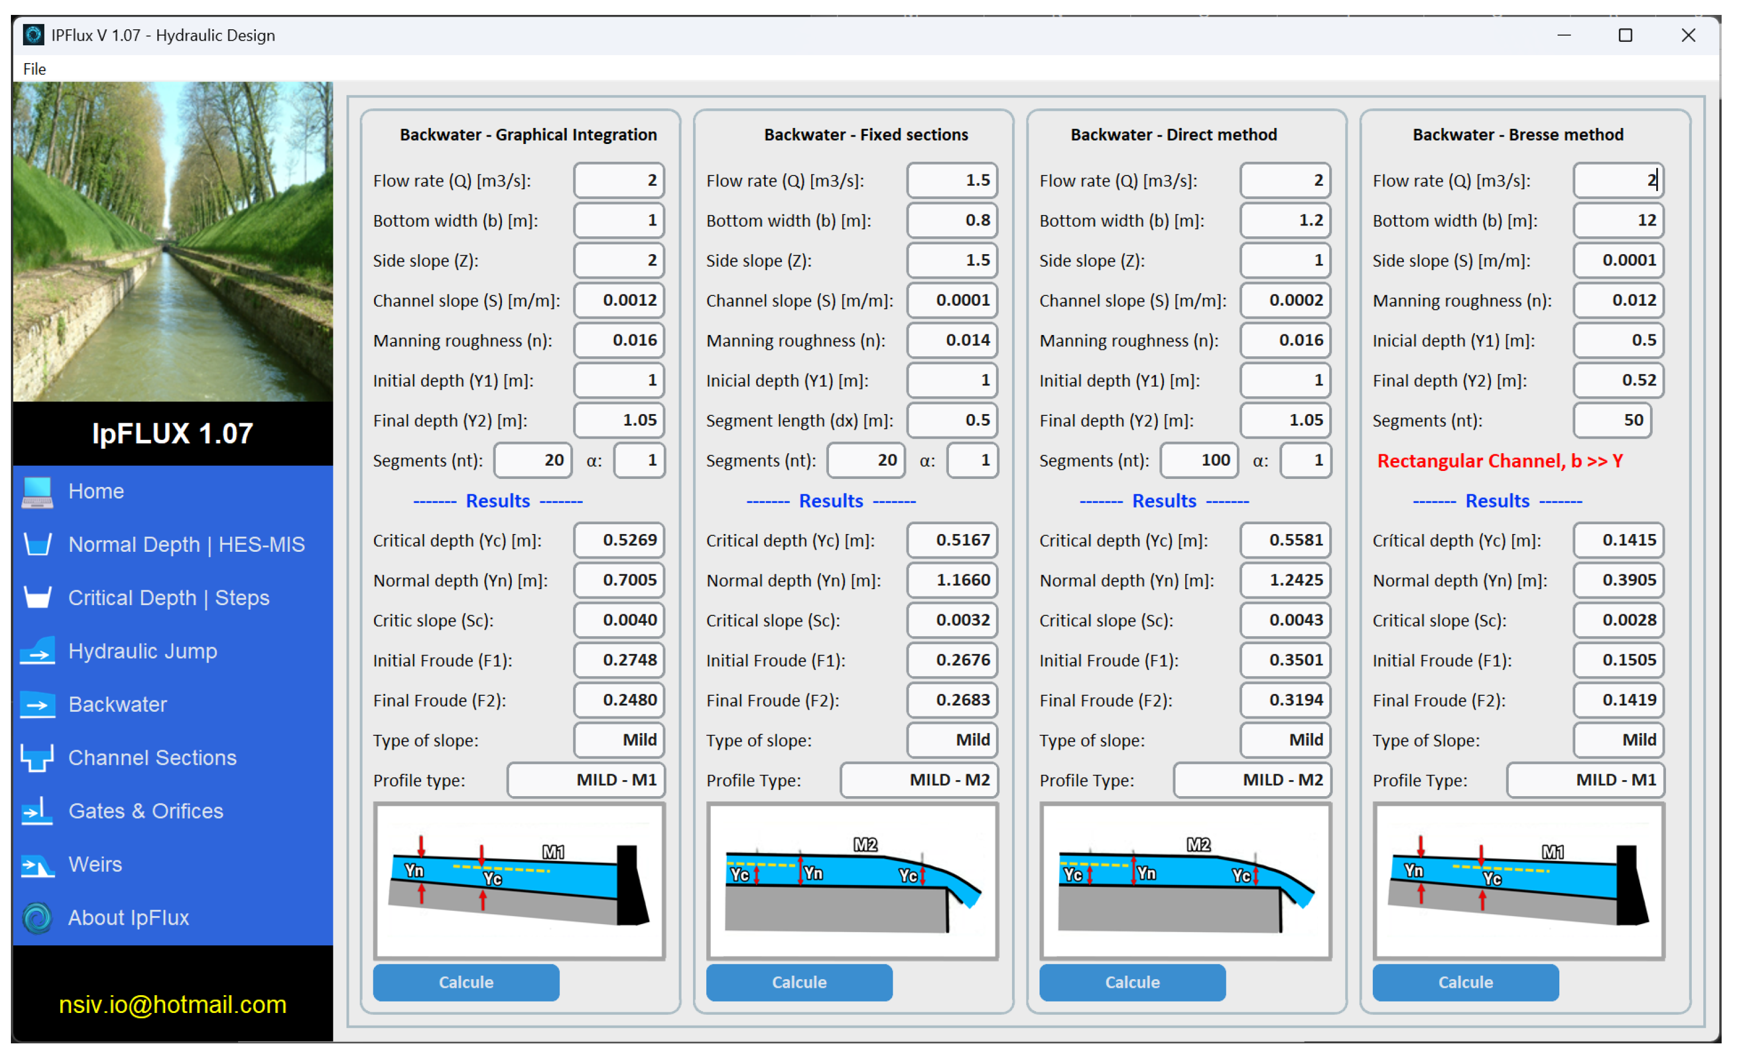Click the About IpFlux swirl icon
This screenshot has width=1740, height=1060.
[x=37, y=918]
